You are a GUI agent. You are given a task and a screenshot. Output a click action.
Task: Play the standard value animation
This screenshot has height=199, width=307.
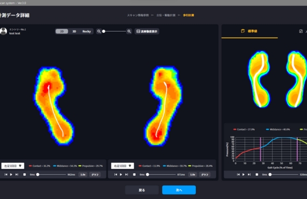(x=243, y=174)
